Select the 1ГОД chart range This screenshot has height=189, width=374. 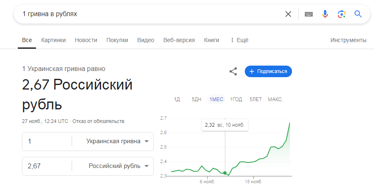pyautogui.click(x=236, y=99)
